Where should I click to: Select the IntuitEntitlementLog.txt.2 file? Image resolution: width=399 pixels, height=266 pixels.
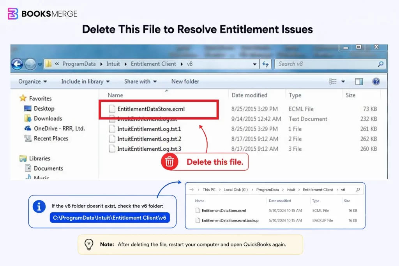149,139
